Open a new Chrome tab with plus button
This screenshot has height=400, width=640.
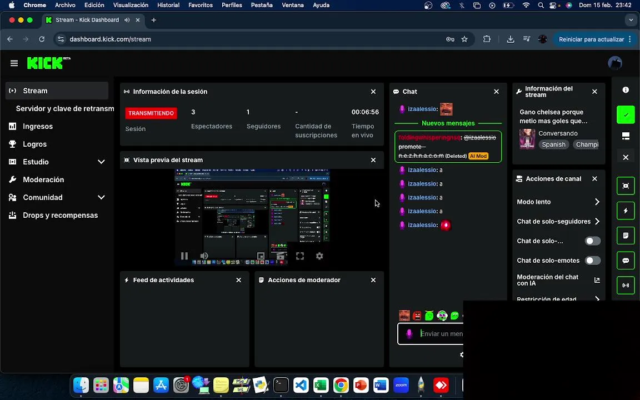pyautogui.click(x=153, y=20)
